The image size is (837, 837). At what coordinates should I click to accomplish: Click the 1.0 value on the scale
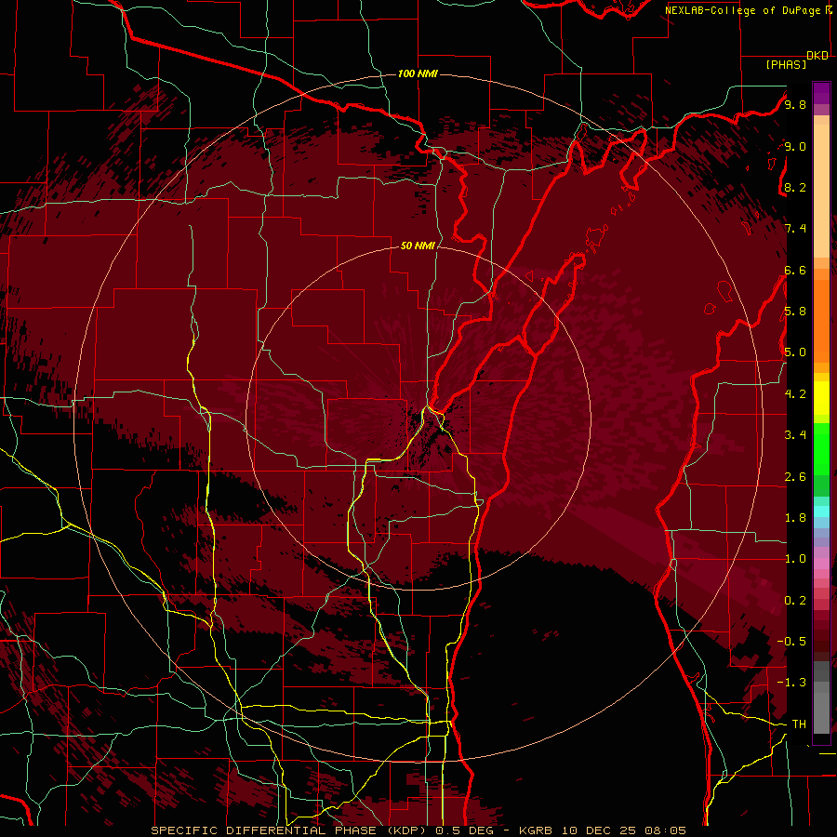coord(795,559)
